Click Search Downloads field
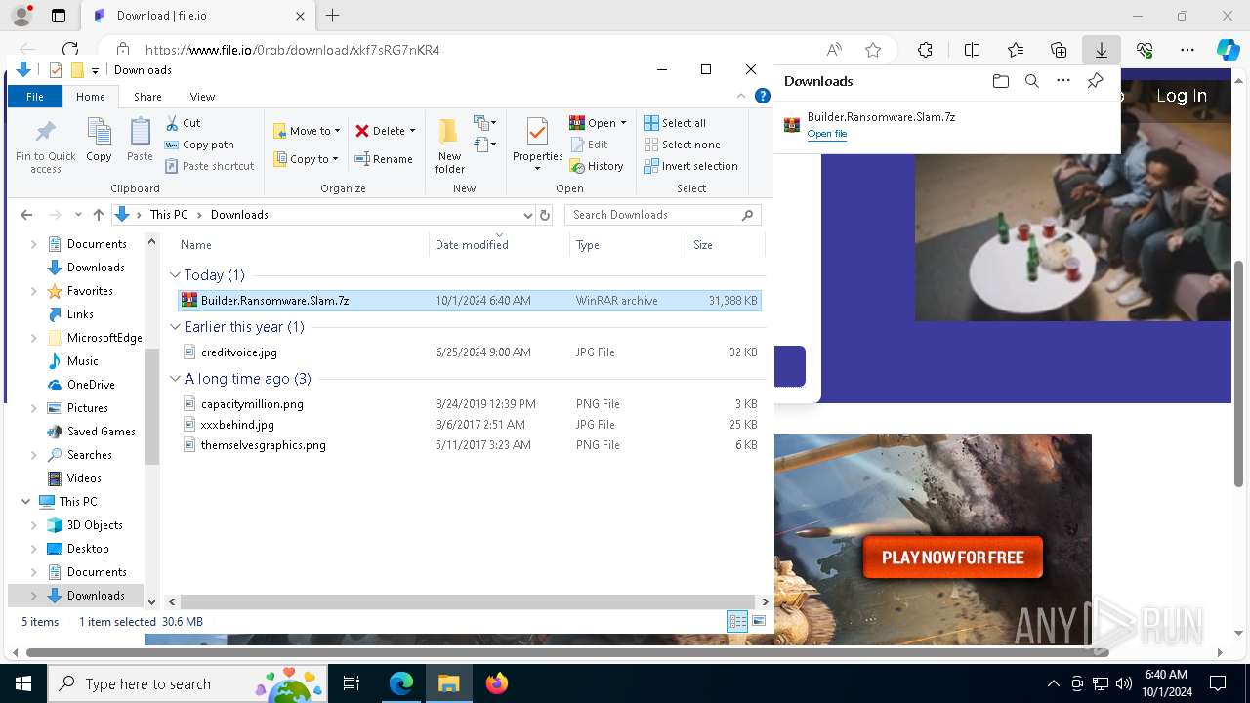Image resolution: width=1250 pixels, height=703 pixels. tap(663, 215)
